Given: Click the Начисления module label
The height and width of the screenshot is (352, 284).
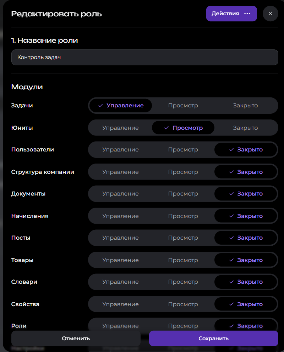Looking at the screenshot, I should tap(30, 216).
